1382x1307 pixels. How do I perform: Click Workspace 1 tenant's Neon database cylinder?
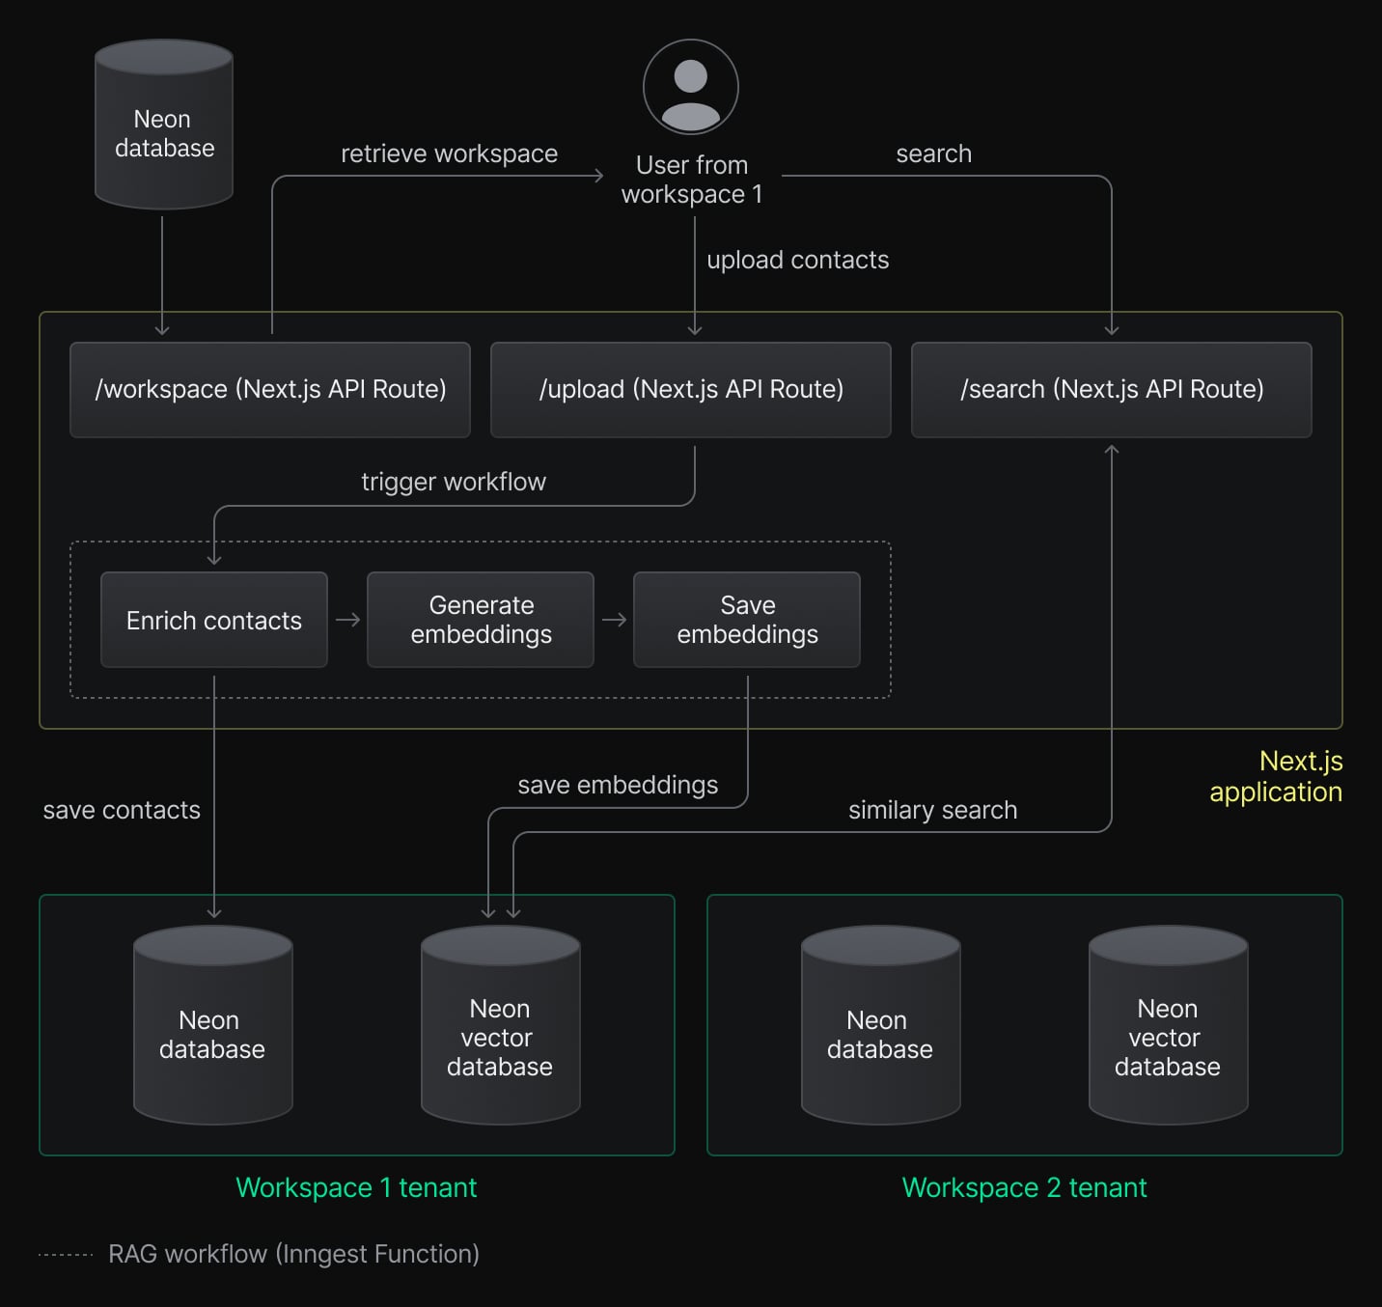pyautogui.click(x=212, y=1026)
